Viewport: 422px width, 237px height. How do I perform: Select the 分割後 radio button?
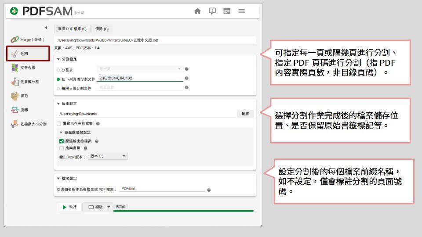[x=58, y=69]
